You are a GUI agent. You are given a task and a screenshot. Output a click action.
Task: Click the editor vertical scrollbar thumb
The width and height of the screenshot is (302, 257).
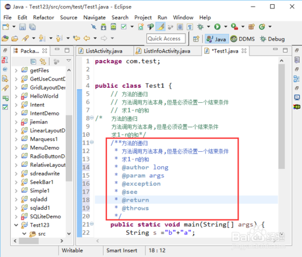coord(281,116)
